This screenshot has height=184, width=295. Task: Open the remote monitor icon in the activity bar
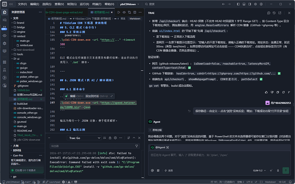tap(5, 51)
